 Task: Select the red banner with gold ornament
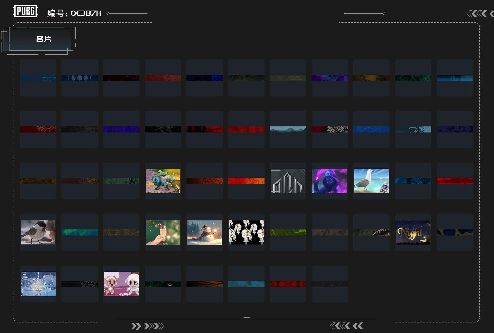point(38,129)
